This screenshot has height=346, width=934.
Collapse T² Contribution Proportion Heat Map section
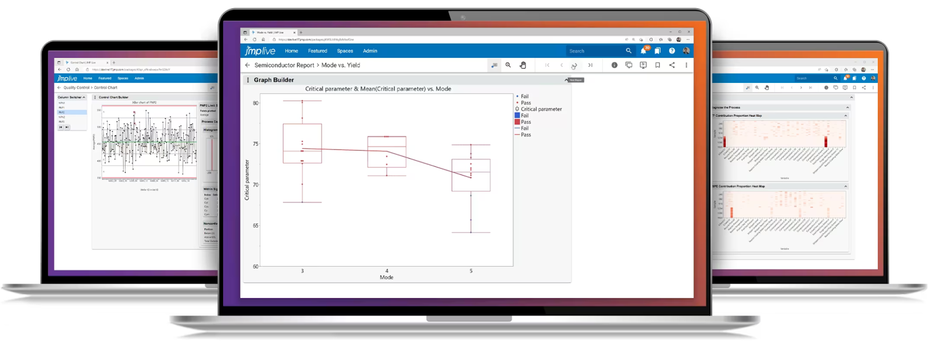[845, 116]
